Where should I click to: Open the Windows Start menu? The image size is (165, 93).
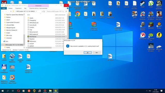(3, 91)
